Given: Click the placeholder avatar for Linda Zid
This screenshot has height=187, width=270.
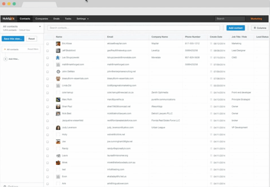Looking at the screenshot, I should (58, 86).
